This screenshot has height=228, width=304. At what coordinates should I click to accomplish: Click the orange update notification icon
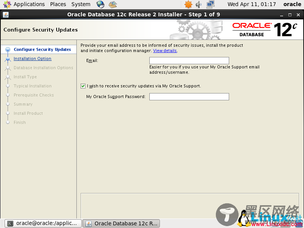click(x=188, y=4)
